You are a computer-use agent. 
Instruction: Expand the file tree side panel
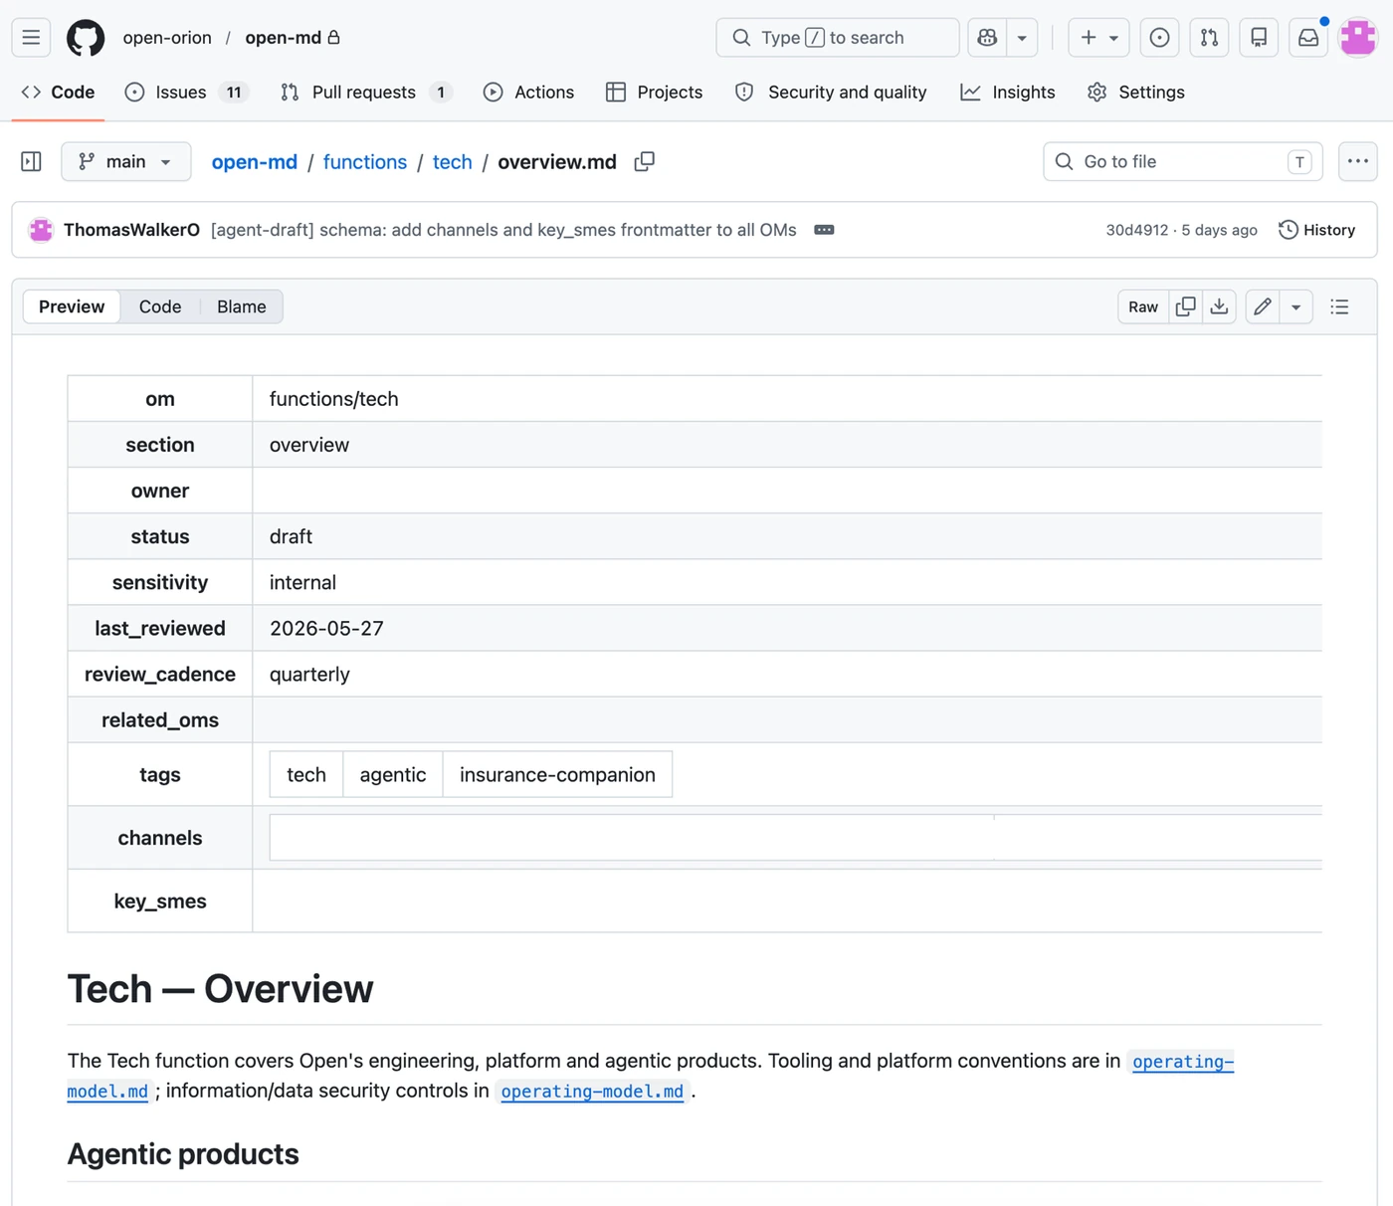(31, 161)
